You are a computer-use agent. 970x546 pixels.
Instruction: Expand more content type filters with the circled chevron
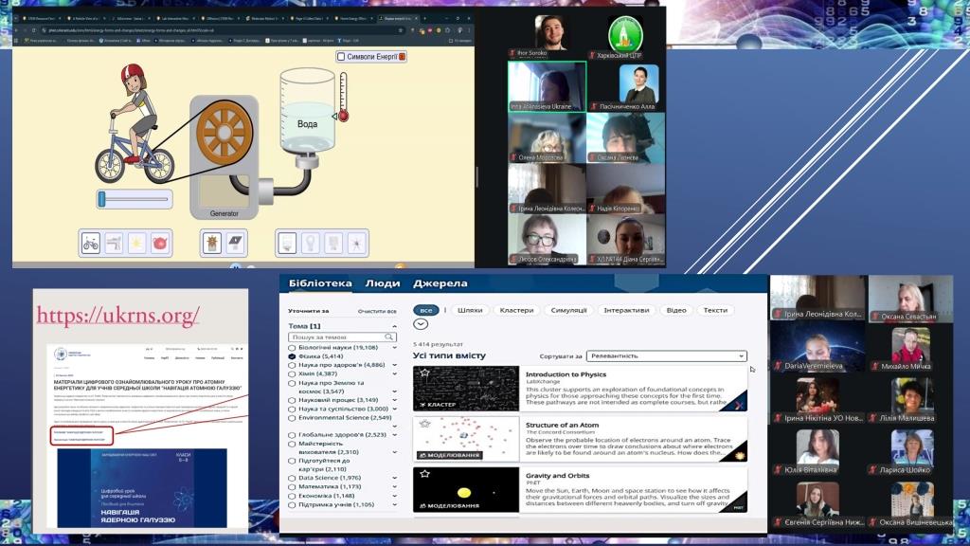pyautogui.click(x=421, y=324)
